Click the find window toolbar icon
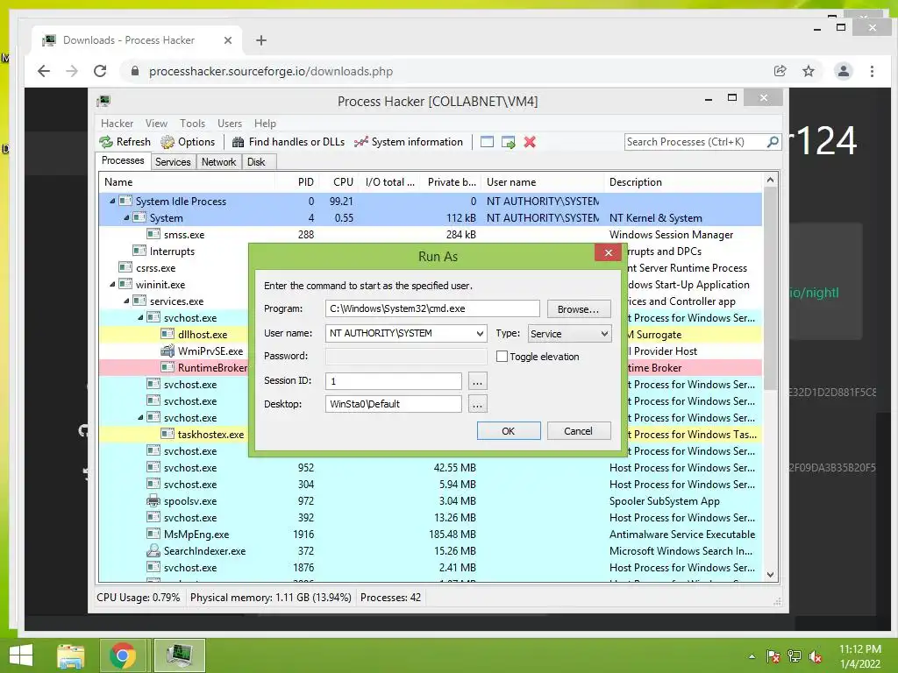Screen dimensions: 898x673 tap(487, 142)
